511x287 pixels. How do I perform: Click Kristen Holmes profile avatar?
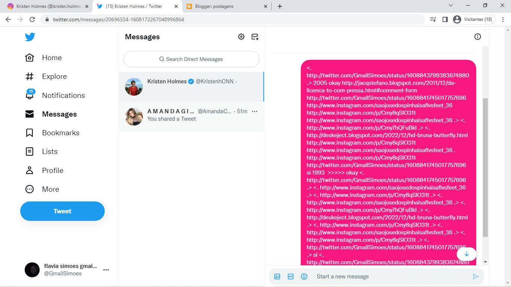click(x=134, y=87)
